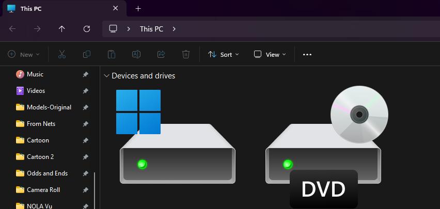Close the This PC tab
This screenshot has width=440, height=209.
pyautogui.click(x=115, y=8)
